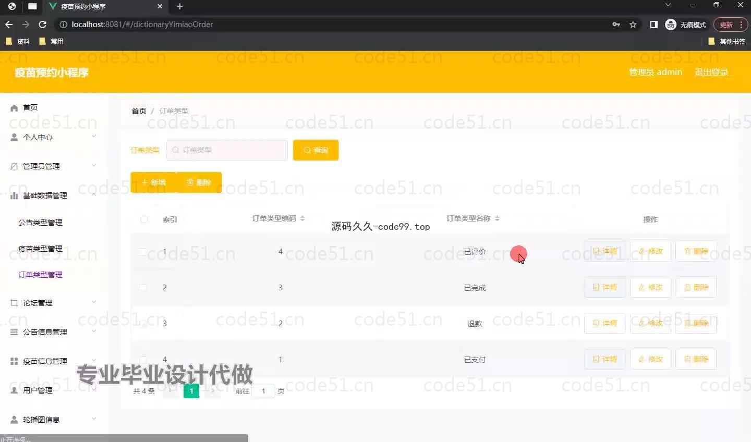
Task: Open the 资料 bookmark folder
Action: pos(18,41)
